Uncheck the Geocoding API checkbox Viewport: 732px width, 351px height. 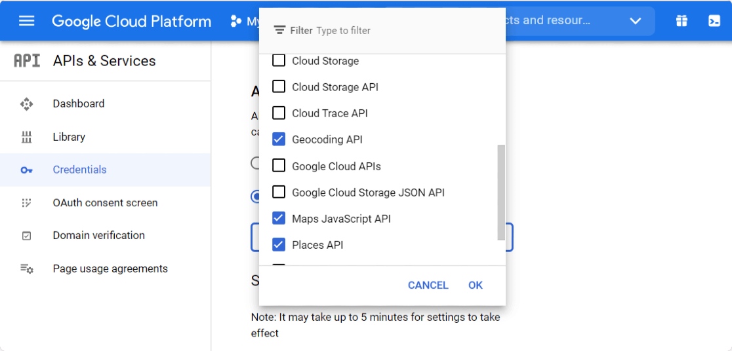click(x=279, y=139)
